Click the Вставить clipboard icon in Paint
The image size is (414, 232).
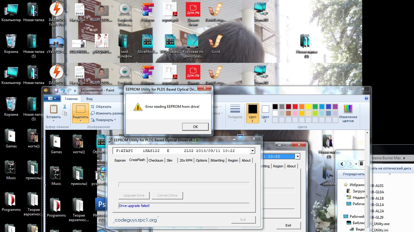[53, 109]
